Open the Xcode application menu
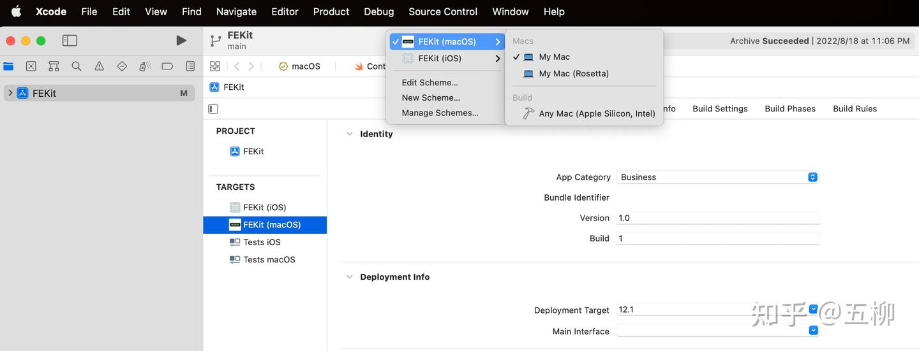The width and height of the screenshot is (919, 351). 51,11
